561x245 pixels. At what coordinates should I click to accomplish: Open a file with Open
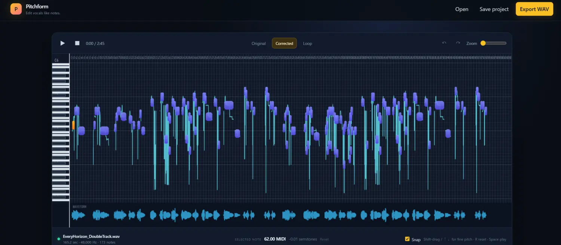pos(462,9)
